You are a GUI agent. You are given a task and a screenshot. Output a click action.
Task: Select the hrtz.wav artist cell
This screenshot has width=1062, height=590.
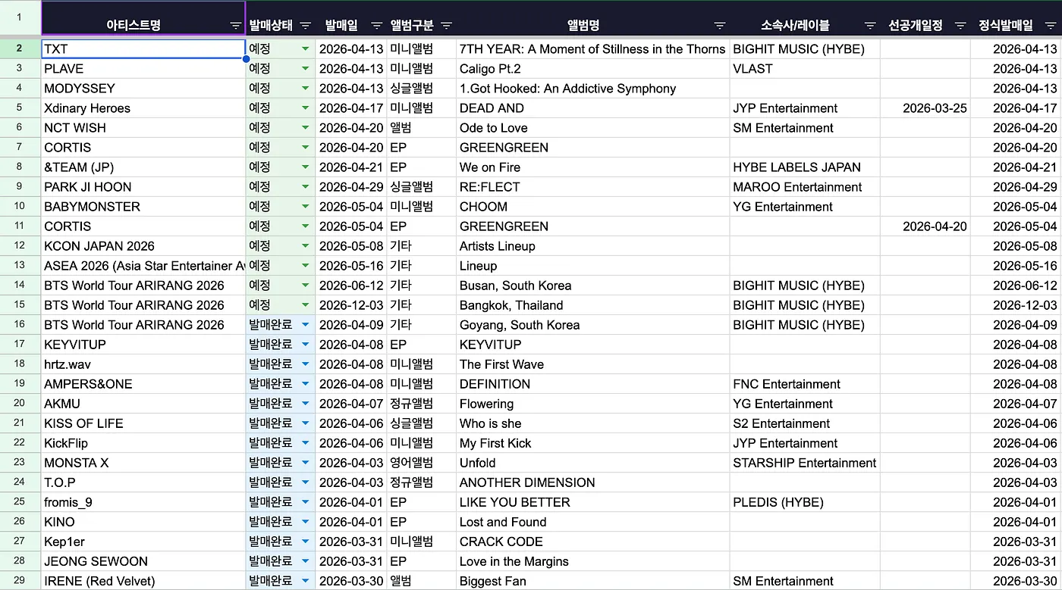tap(143, 364)
